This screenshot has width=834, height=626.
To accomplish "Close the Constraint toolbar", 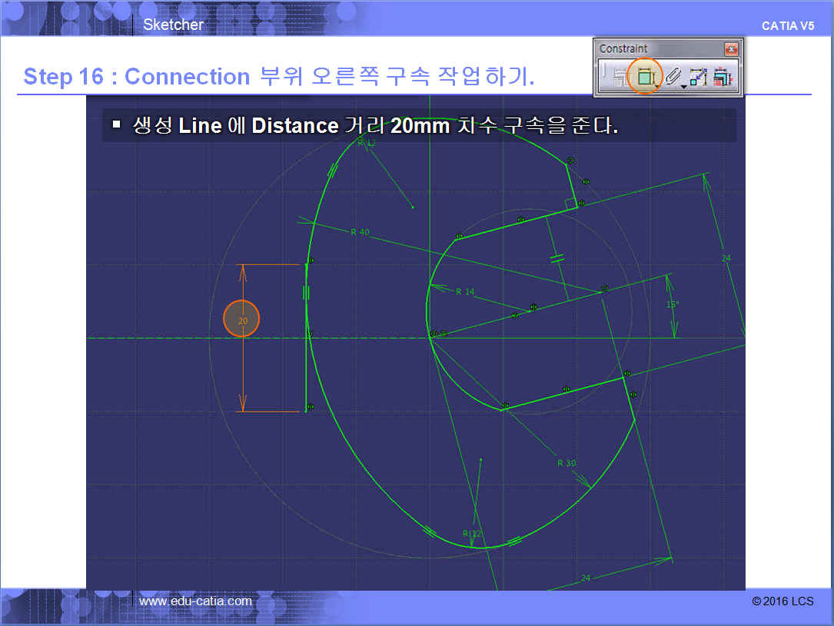I will point(731,48).
